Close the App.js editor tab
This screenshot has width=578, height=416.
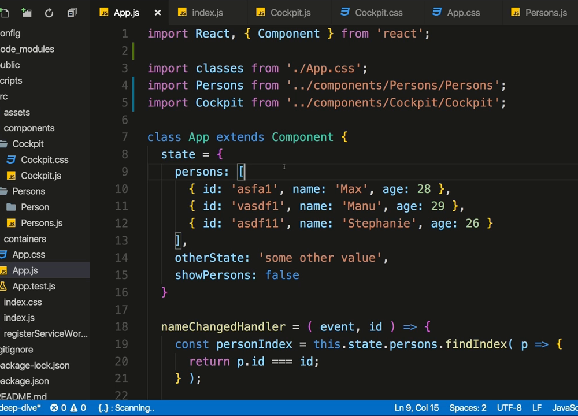158,13
